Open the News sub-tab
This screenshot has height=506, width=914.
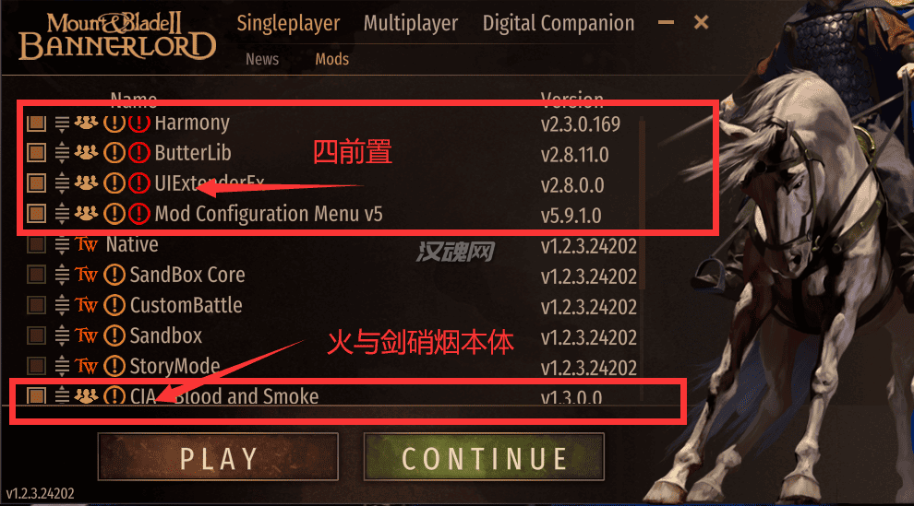point(262,59)
